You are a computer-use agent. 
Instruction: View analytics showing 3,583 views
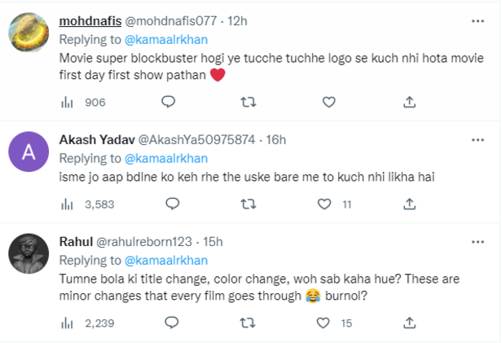pyautogui.click(x=87, y=204)
